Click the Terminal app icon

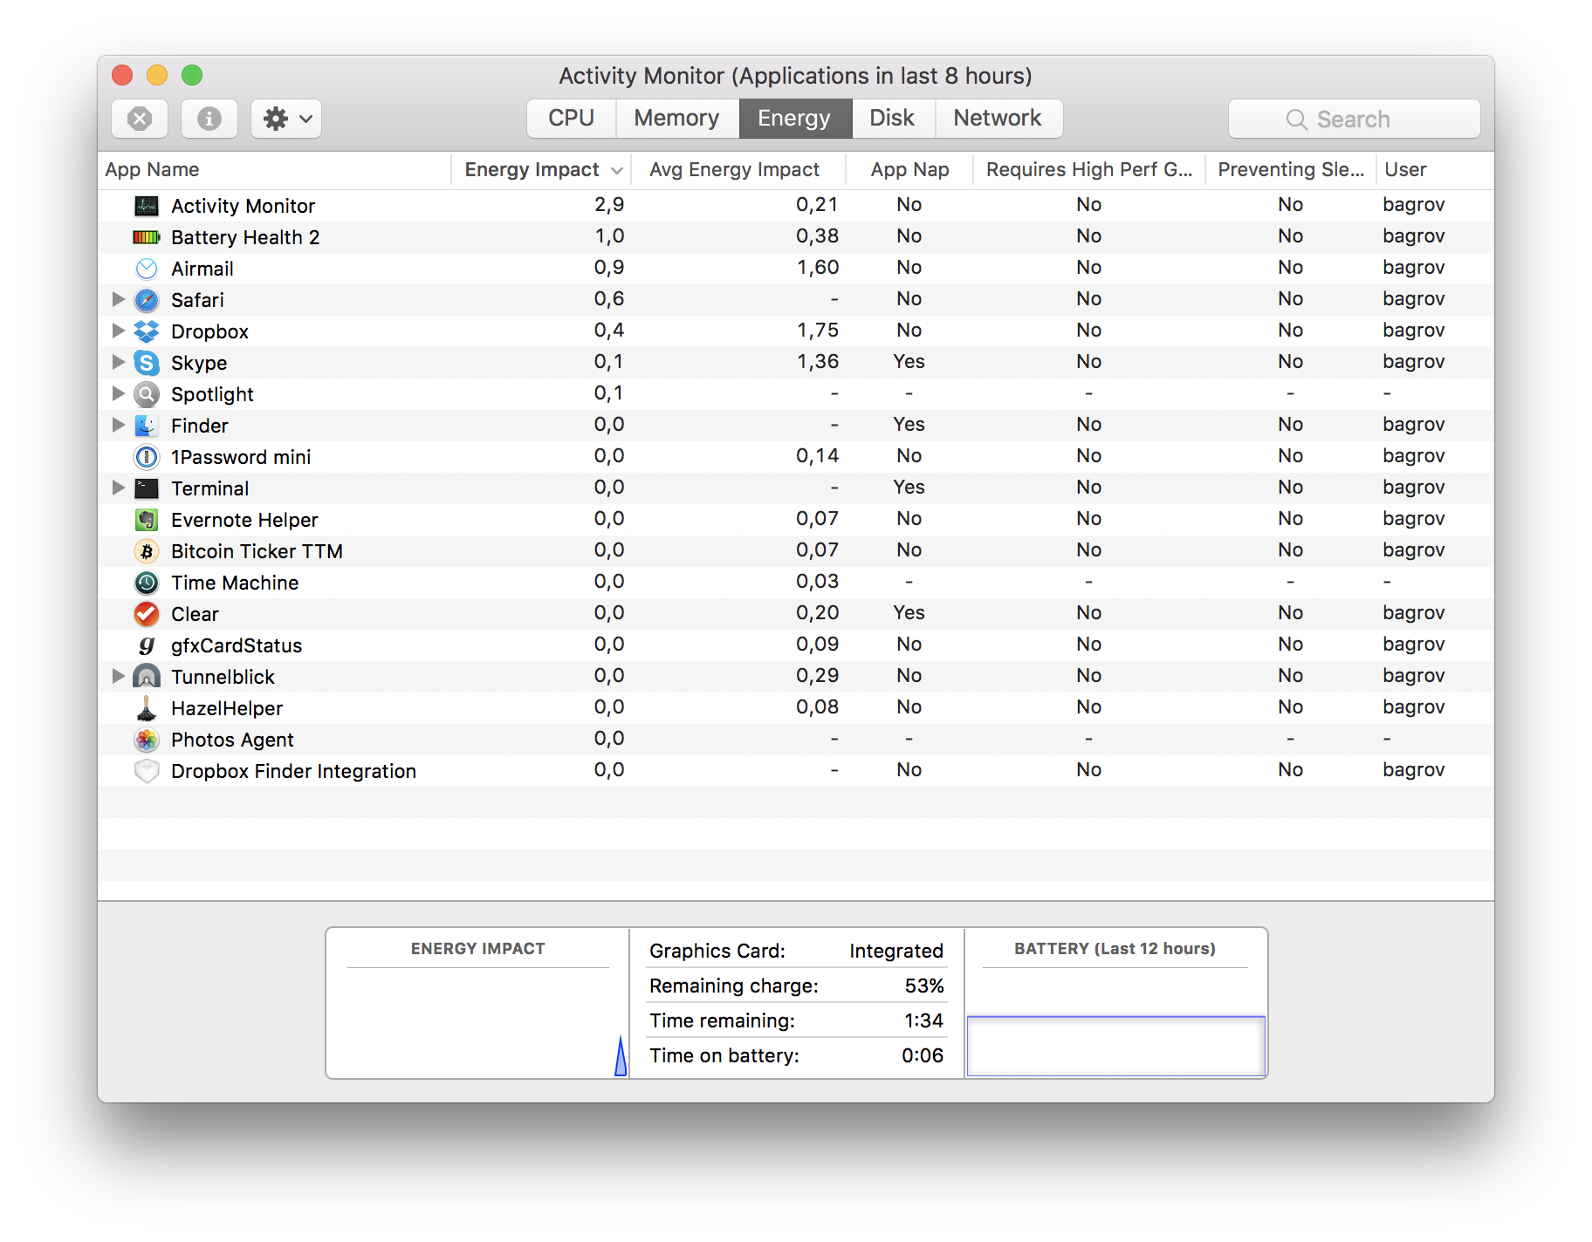pos(147,488)
